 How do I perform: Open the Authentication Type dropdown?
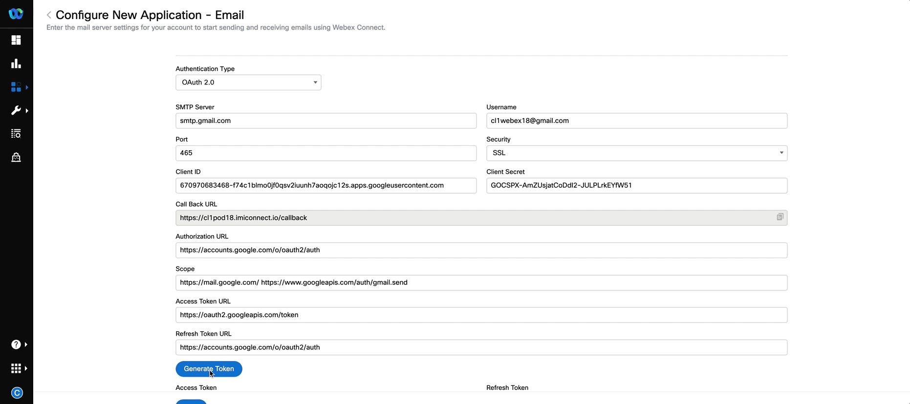248,82
